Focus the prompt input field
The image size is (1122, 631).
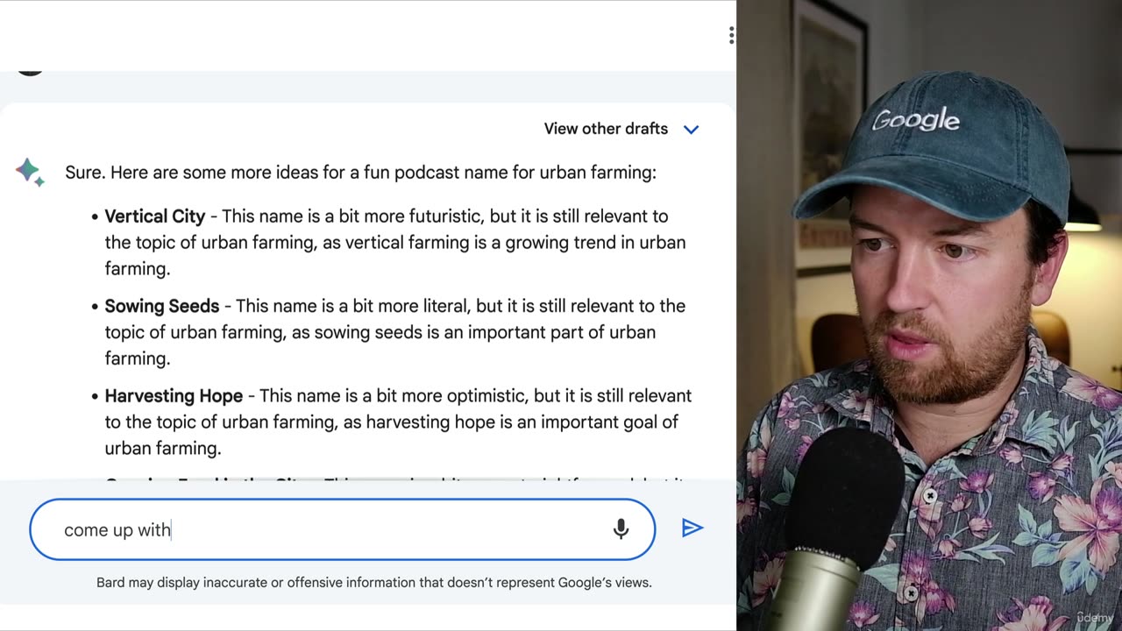[x=342, y=529]
